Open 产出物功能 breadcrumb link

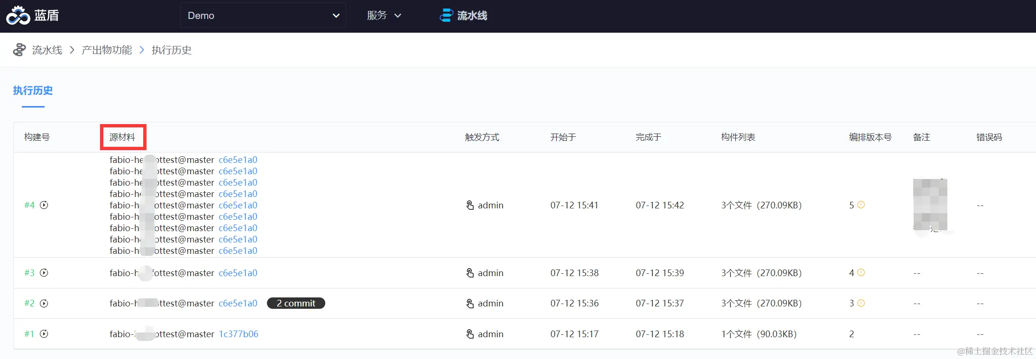tap(107, 50)
